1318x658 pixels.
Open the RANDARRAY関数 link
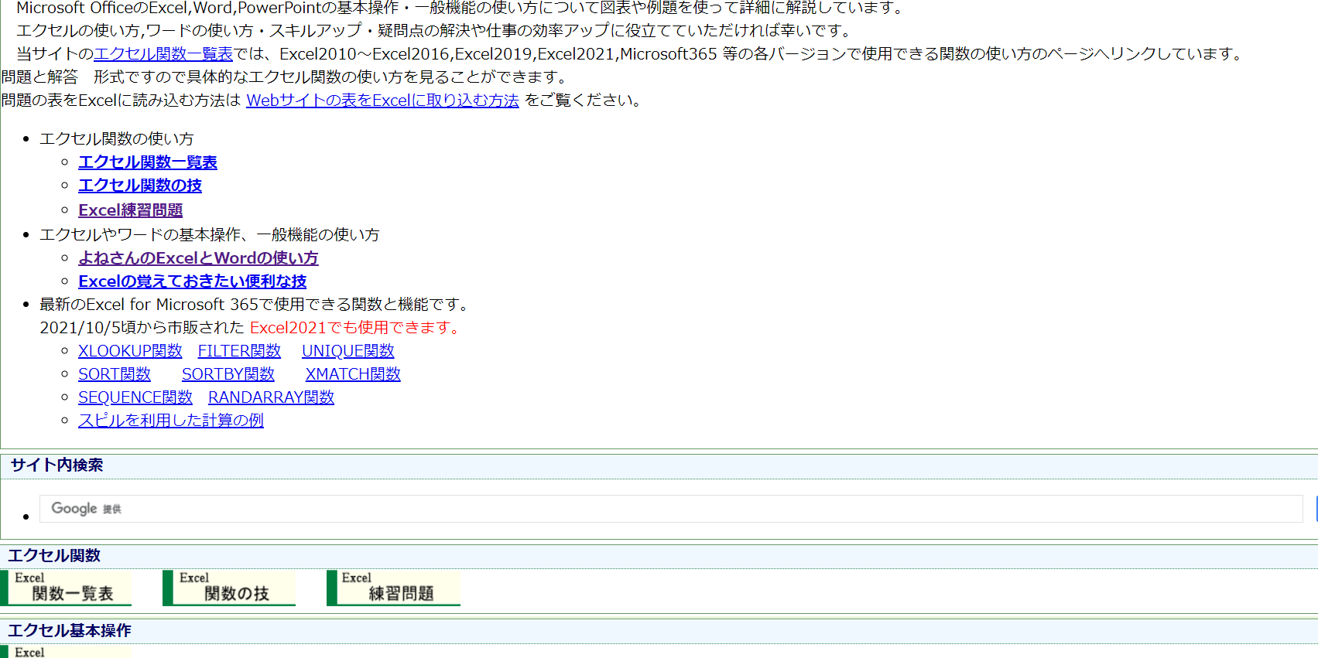(271, 397)
